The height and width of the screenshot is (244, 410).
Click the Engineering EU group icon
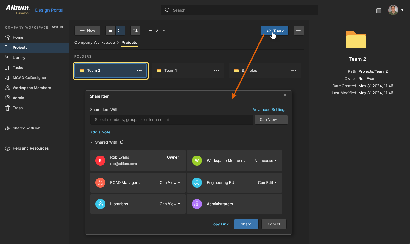pos(197,183)
